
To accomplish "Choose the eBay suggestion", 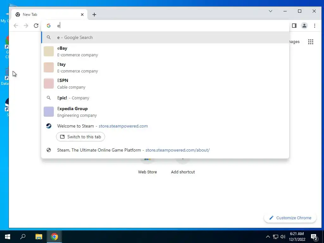I will point(165,52).
